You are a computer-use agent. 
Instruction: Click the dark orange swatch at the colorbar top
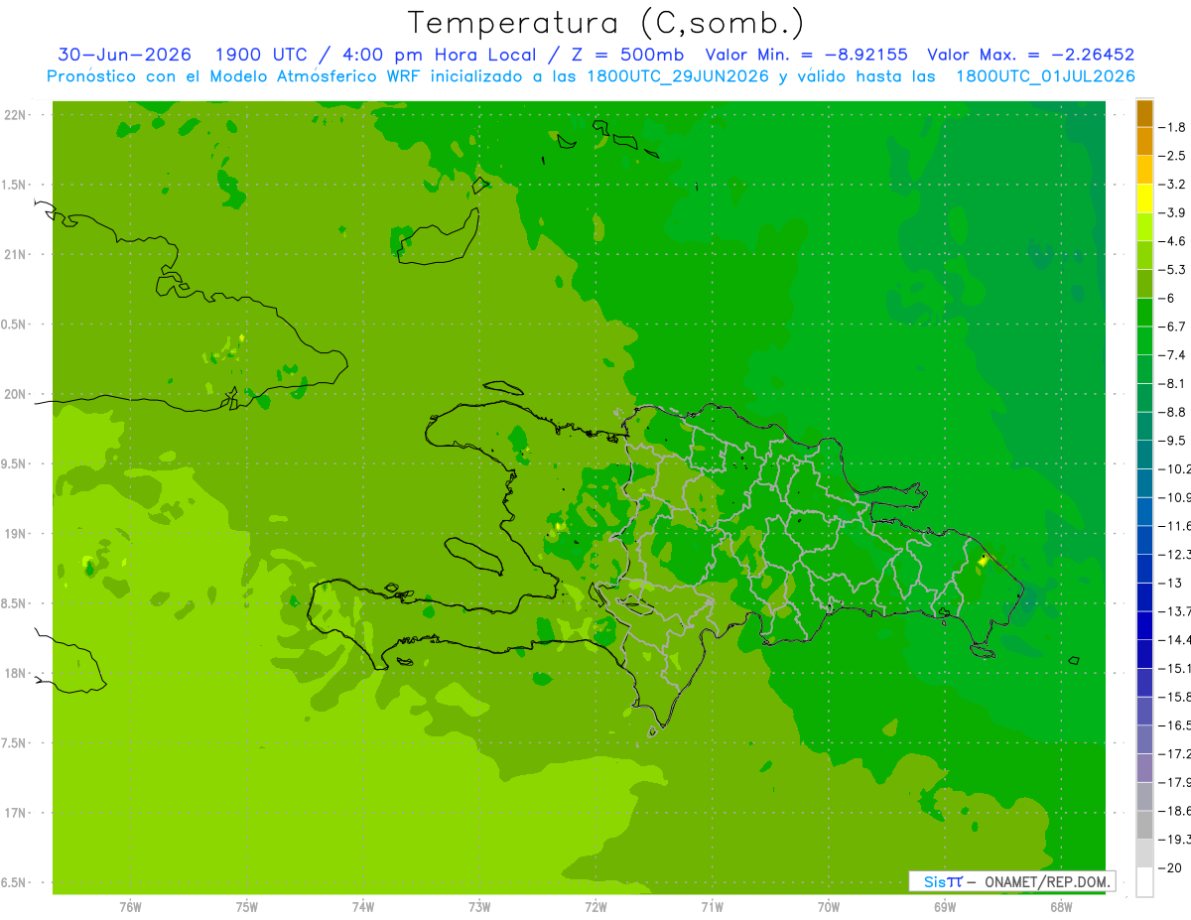coord(1144,113)
